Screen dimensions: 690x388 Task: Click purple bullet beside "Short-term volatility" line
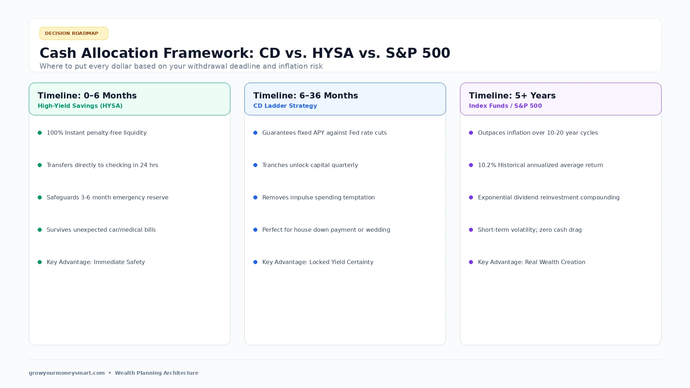(x=471, y=230)
